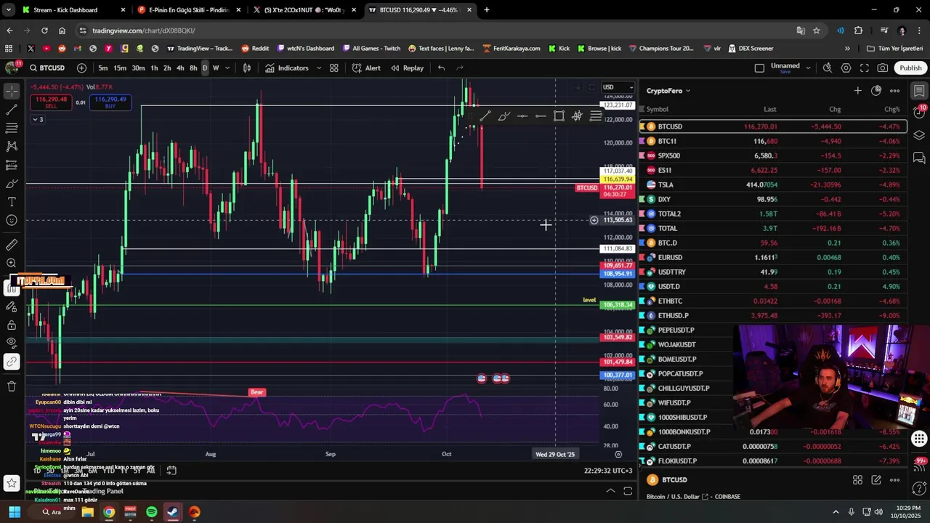Select the zoom in tool
The height and width of the screenshot is (523, 930).
click(x=12, y=263)
